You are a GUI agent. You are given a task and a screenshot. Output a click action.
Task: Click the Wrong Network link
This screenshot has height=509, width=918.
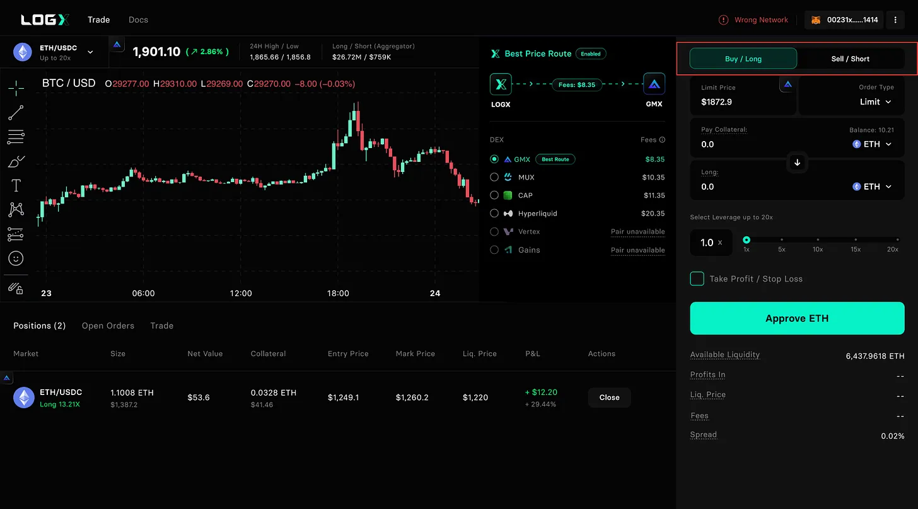[x=761, y=20]
